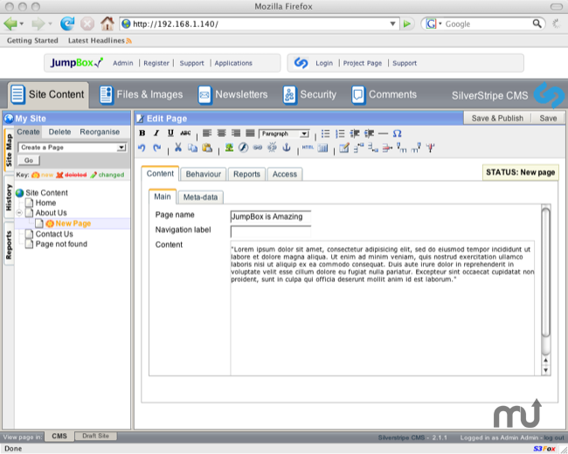
Task: Select Home page in site tree
Action: coord(45,203)
